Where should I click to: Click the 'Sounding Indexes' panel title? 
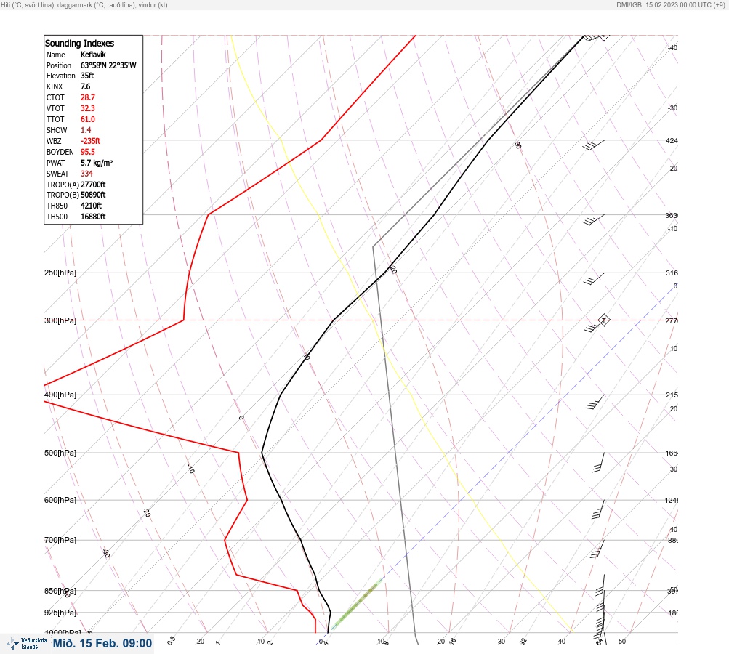pyautogui.click(x=79, y=43)
